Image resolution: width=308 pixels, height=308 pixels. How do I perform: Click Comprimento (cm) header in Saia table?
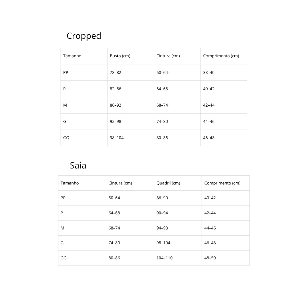[x=222, y=183]
